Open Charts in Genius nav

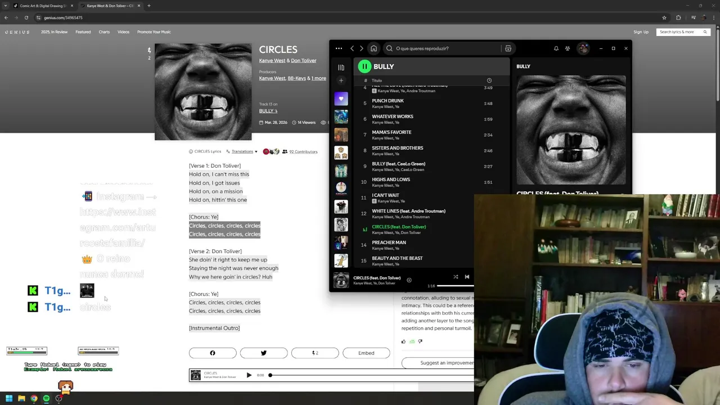click(x=104, y=32)
